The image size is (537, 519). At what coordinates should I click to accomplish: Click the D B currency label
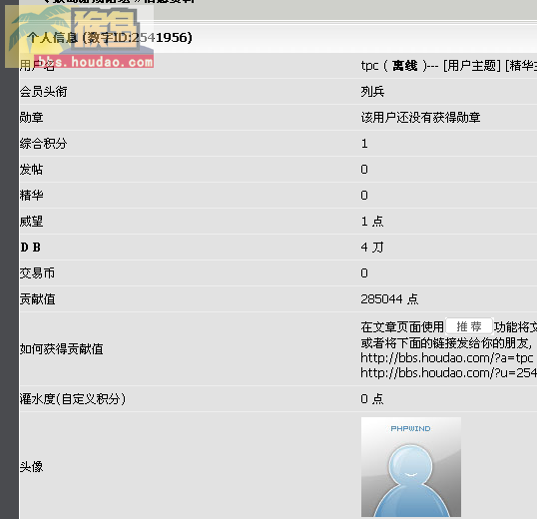[31, 248]
